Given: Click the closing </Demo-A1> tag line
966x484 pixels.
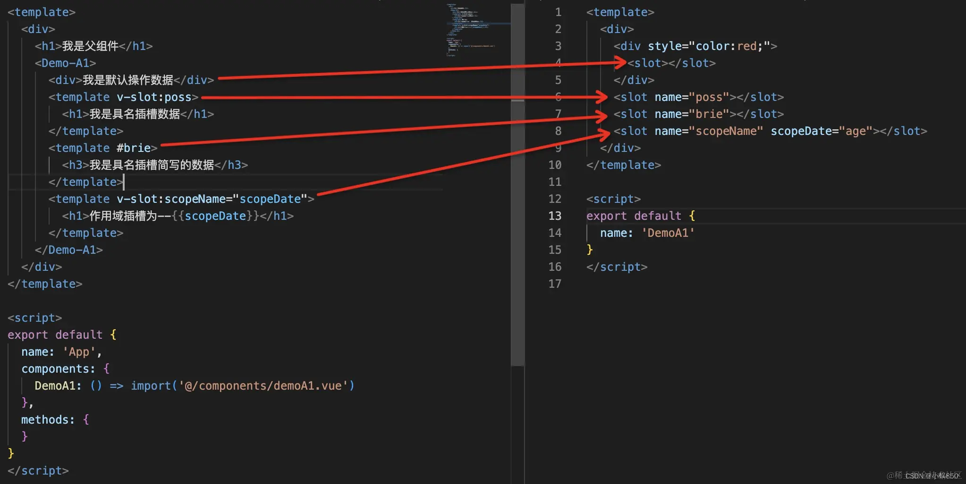Looking at the screenshot, I should (68, 250).
